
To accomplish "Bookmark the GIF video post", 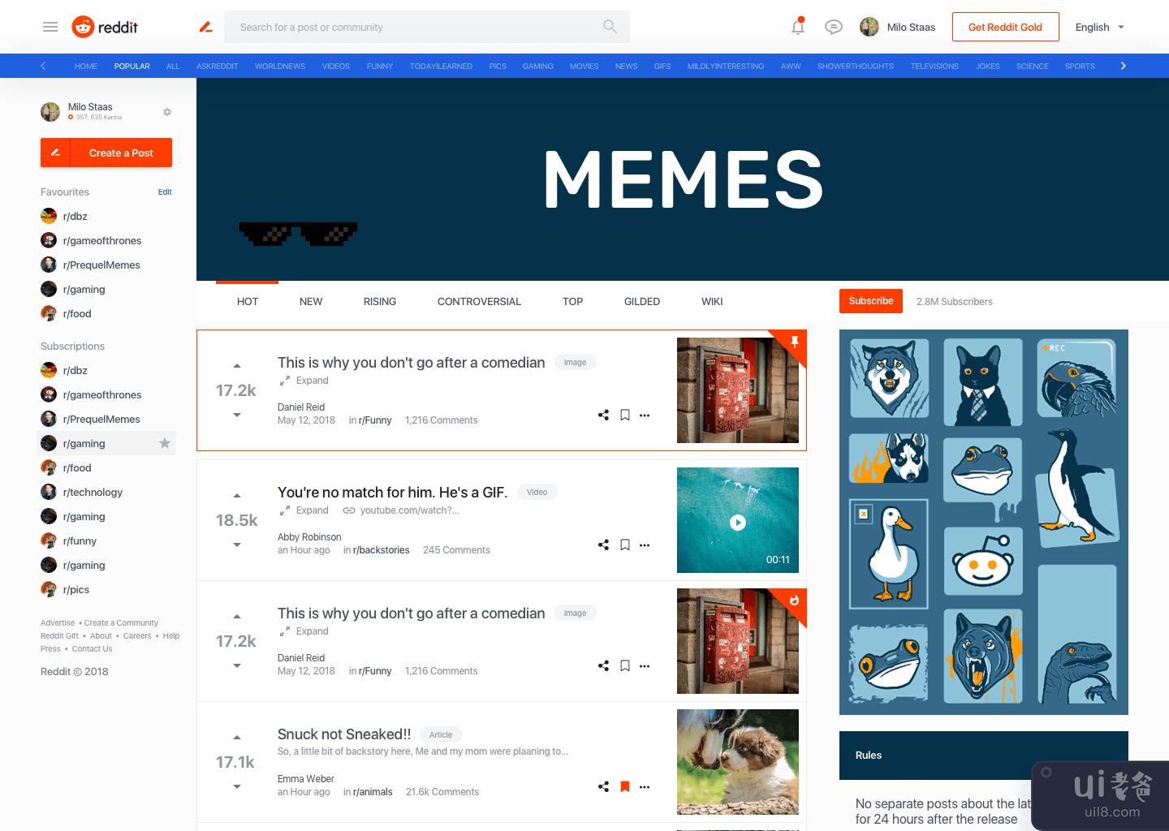I will 625,545.
